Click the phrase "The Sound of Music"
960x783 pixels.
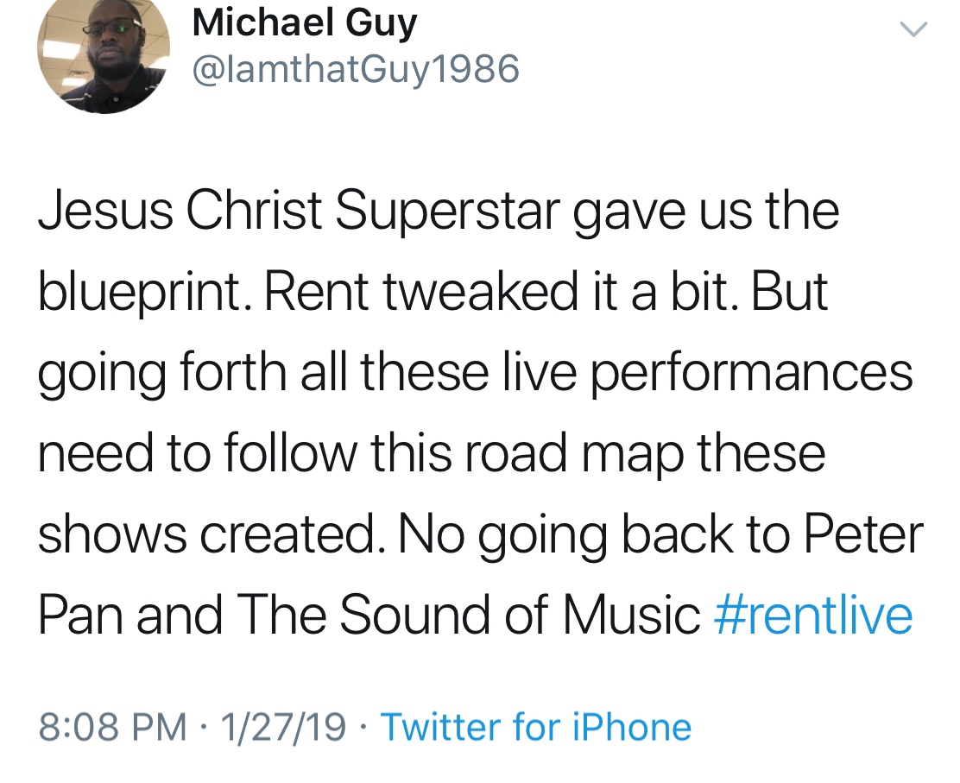(x=467, y=615)
